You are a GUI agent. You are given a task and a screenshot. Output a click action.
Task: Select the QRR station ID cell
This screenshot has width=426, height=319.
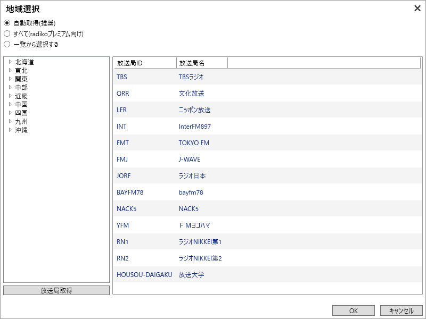(123, 94)
